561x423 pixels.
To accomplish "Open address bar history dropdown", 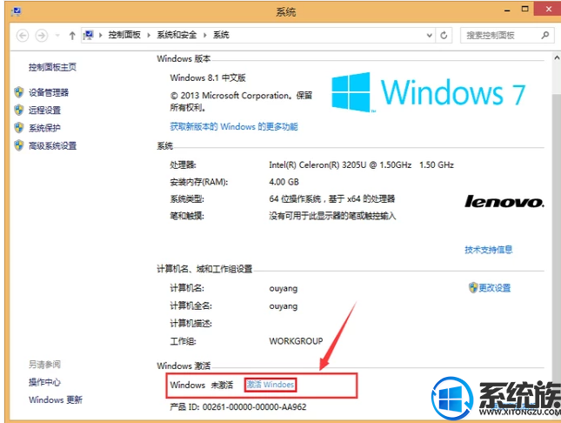I will (x=430, y=35).
